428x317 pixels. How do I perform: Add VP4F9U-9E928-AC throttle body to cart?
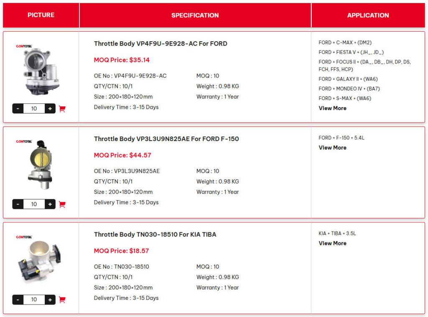pyautogui.click(x=62, y=109)
